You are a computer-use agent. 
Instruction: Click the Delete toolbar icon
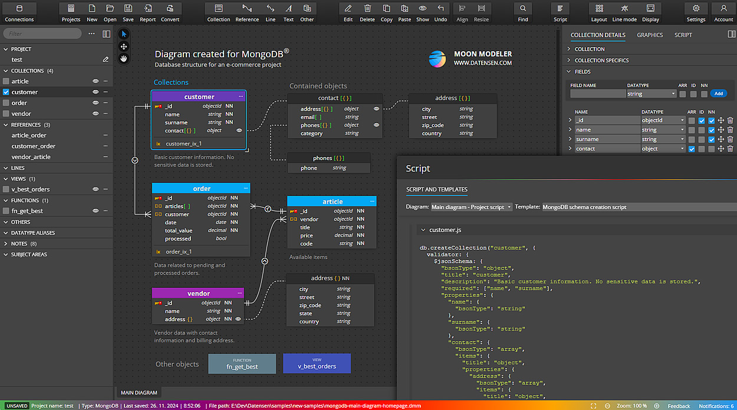coord(367,12)
